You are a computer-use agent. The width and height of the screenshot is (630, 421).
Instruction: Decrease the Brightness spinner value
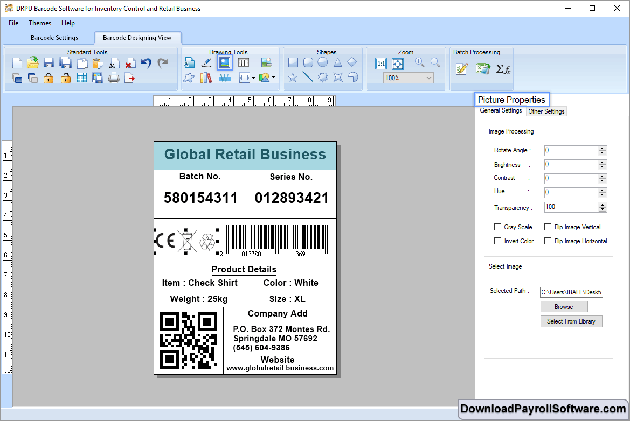pos(603,167)
